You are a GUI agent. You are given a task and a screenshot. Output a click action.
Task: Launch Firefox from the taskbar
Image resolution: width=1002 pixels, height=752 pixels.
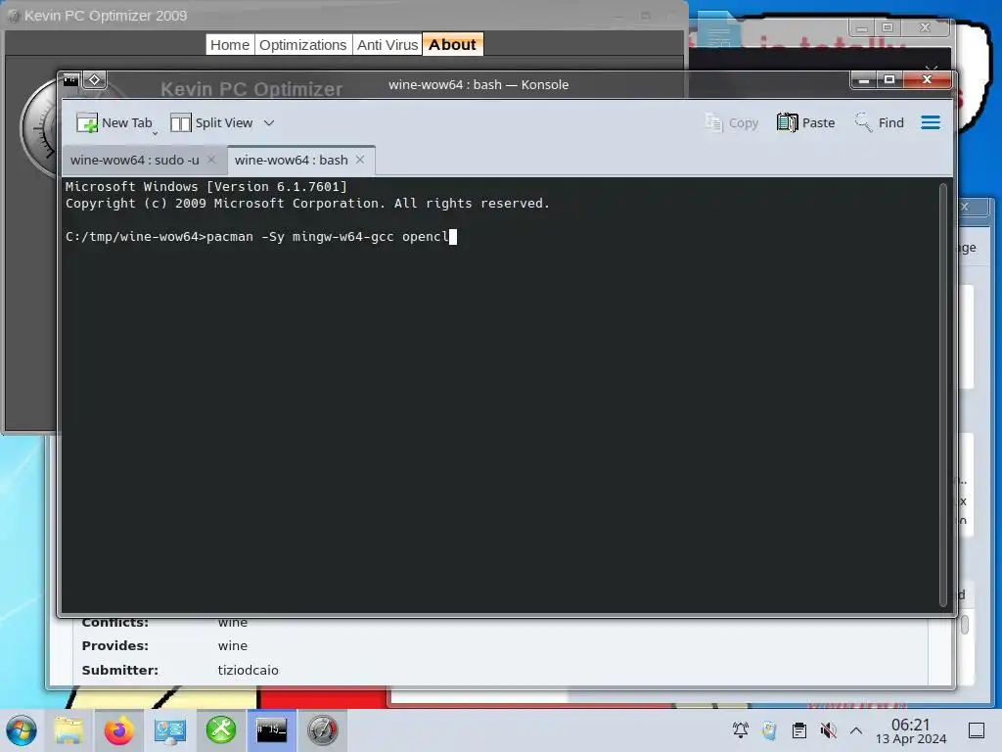[x=118, y=730]
